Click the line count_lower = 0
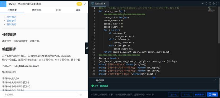 tap(113, 24)
